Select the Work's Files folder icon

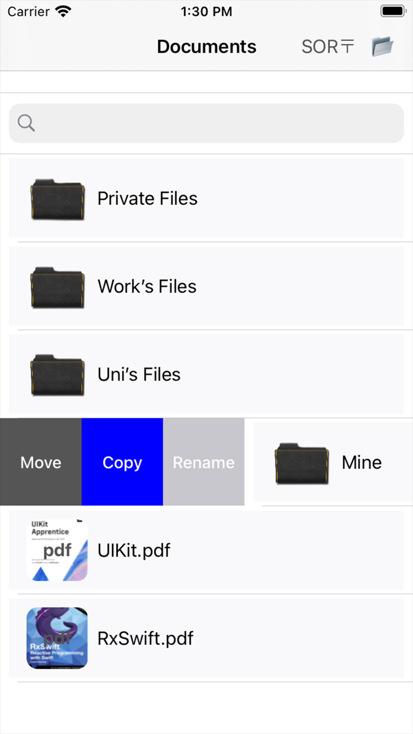(57, 286)
